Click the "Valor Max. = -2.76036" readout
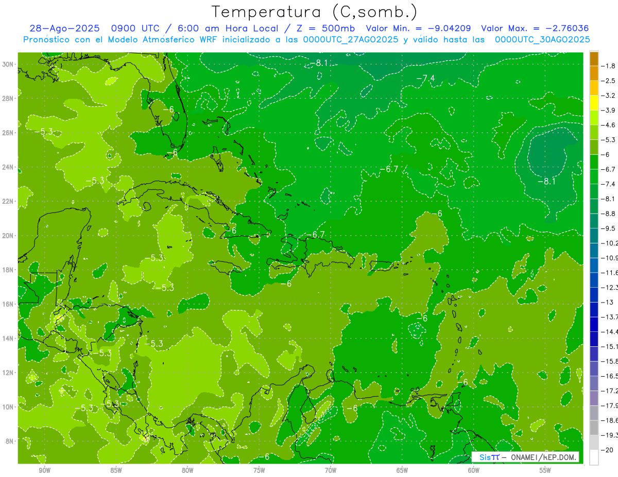Image resolution: width=618 pixels, height=477 pixels. [x=535, y=28]
